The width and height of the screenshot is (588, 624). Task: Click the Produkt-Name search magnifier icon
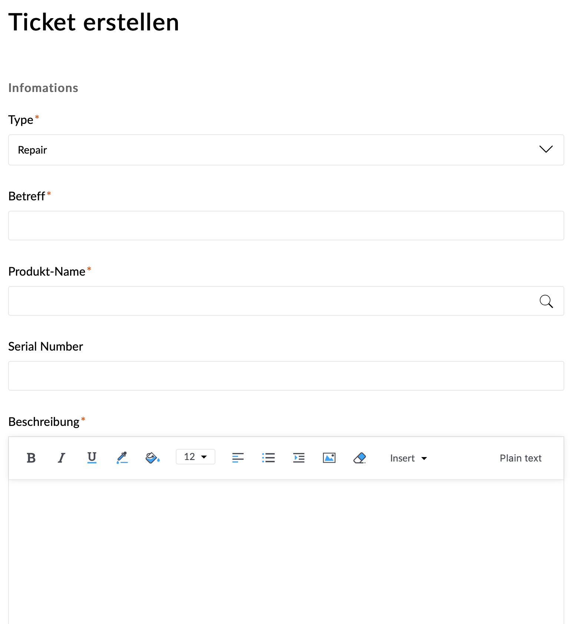tap(546, 301)
